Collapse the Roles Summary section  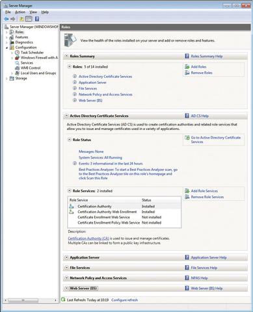coord(66,56)
